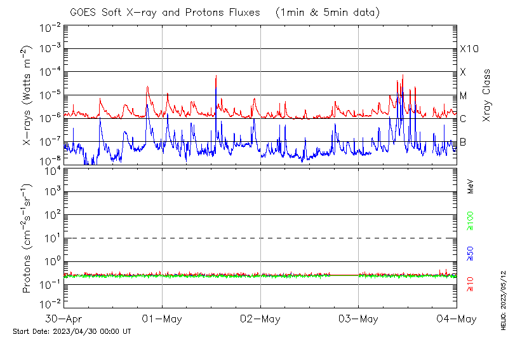Select the 02-May date tick label
This screenshot has height=337, width=508.
261,319
